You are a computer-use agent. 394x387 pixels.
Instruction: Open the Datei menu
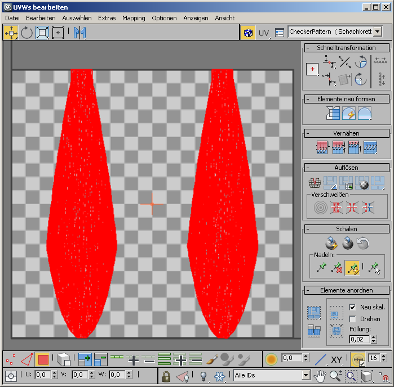tap(12, 18)
